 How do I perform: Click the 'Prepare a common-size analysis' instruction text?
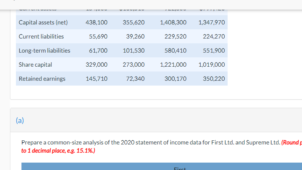[151, 143]
